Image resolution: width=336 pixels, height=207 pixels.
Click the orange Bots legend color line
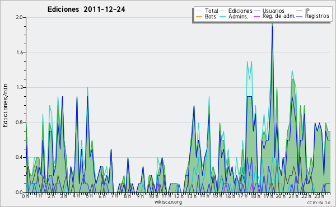(x=199, y=16)
